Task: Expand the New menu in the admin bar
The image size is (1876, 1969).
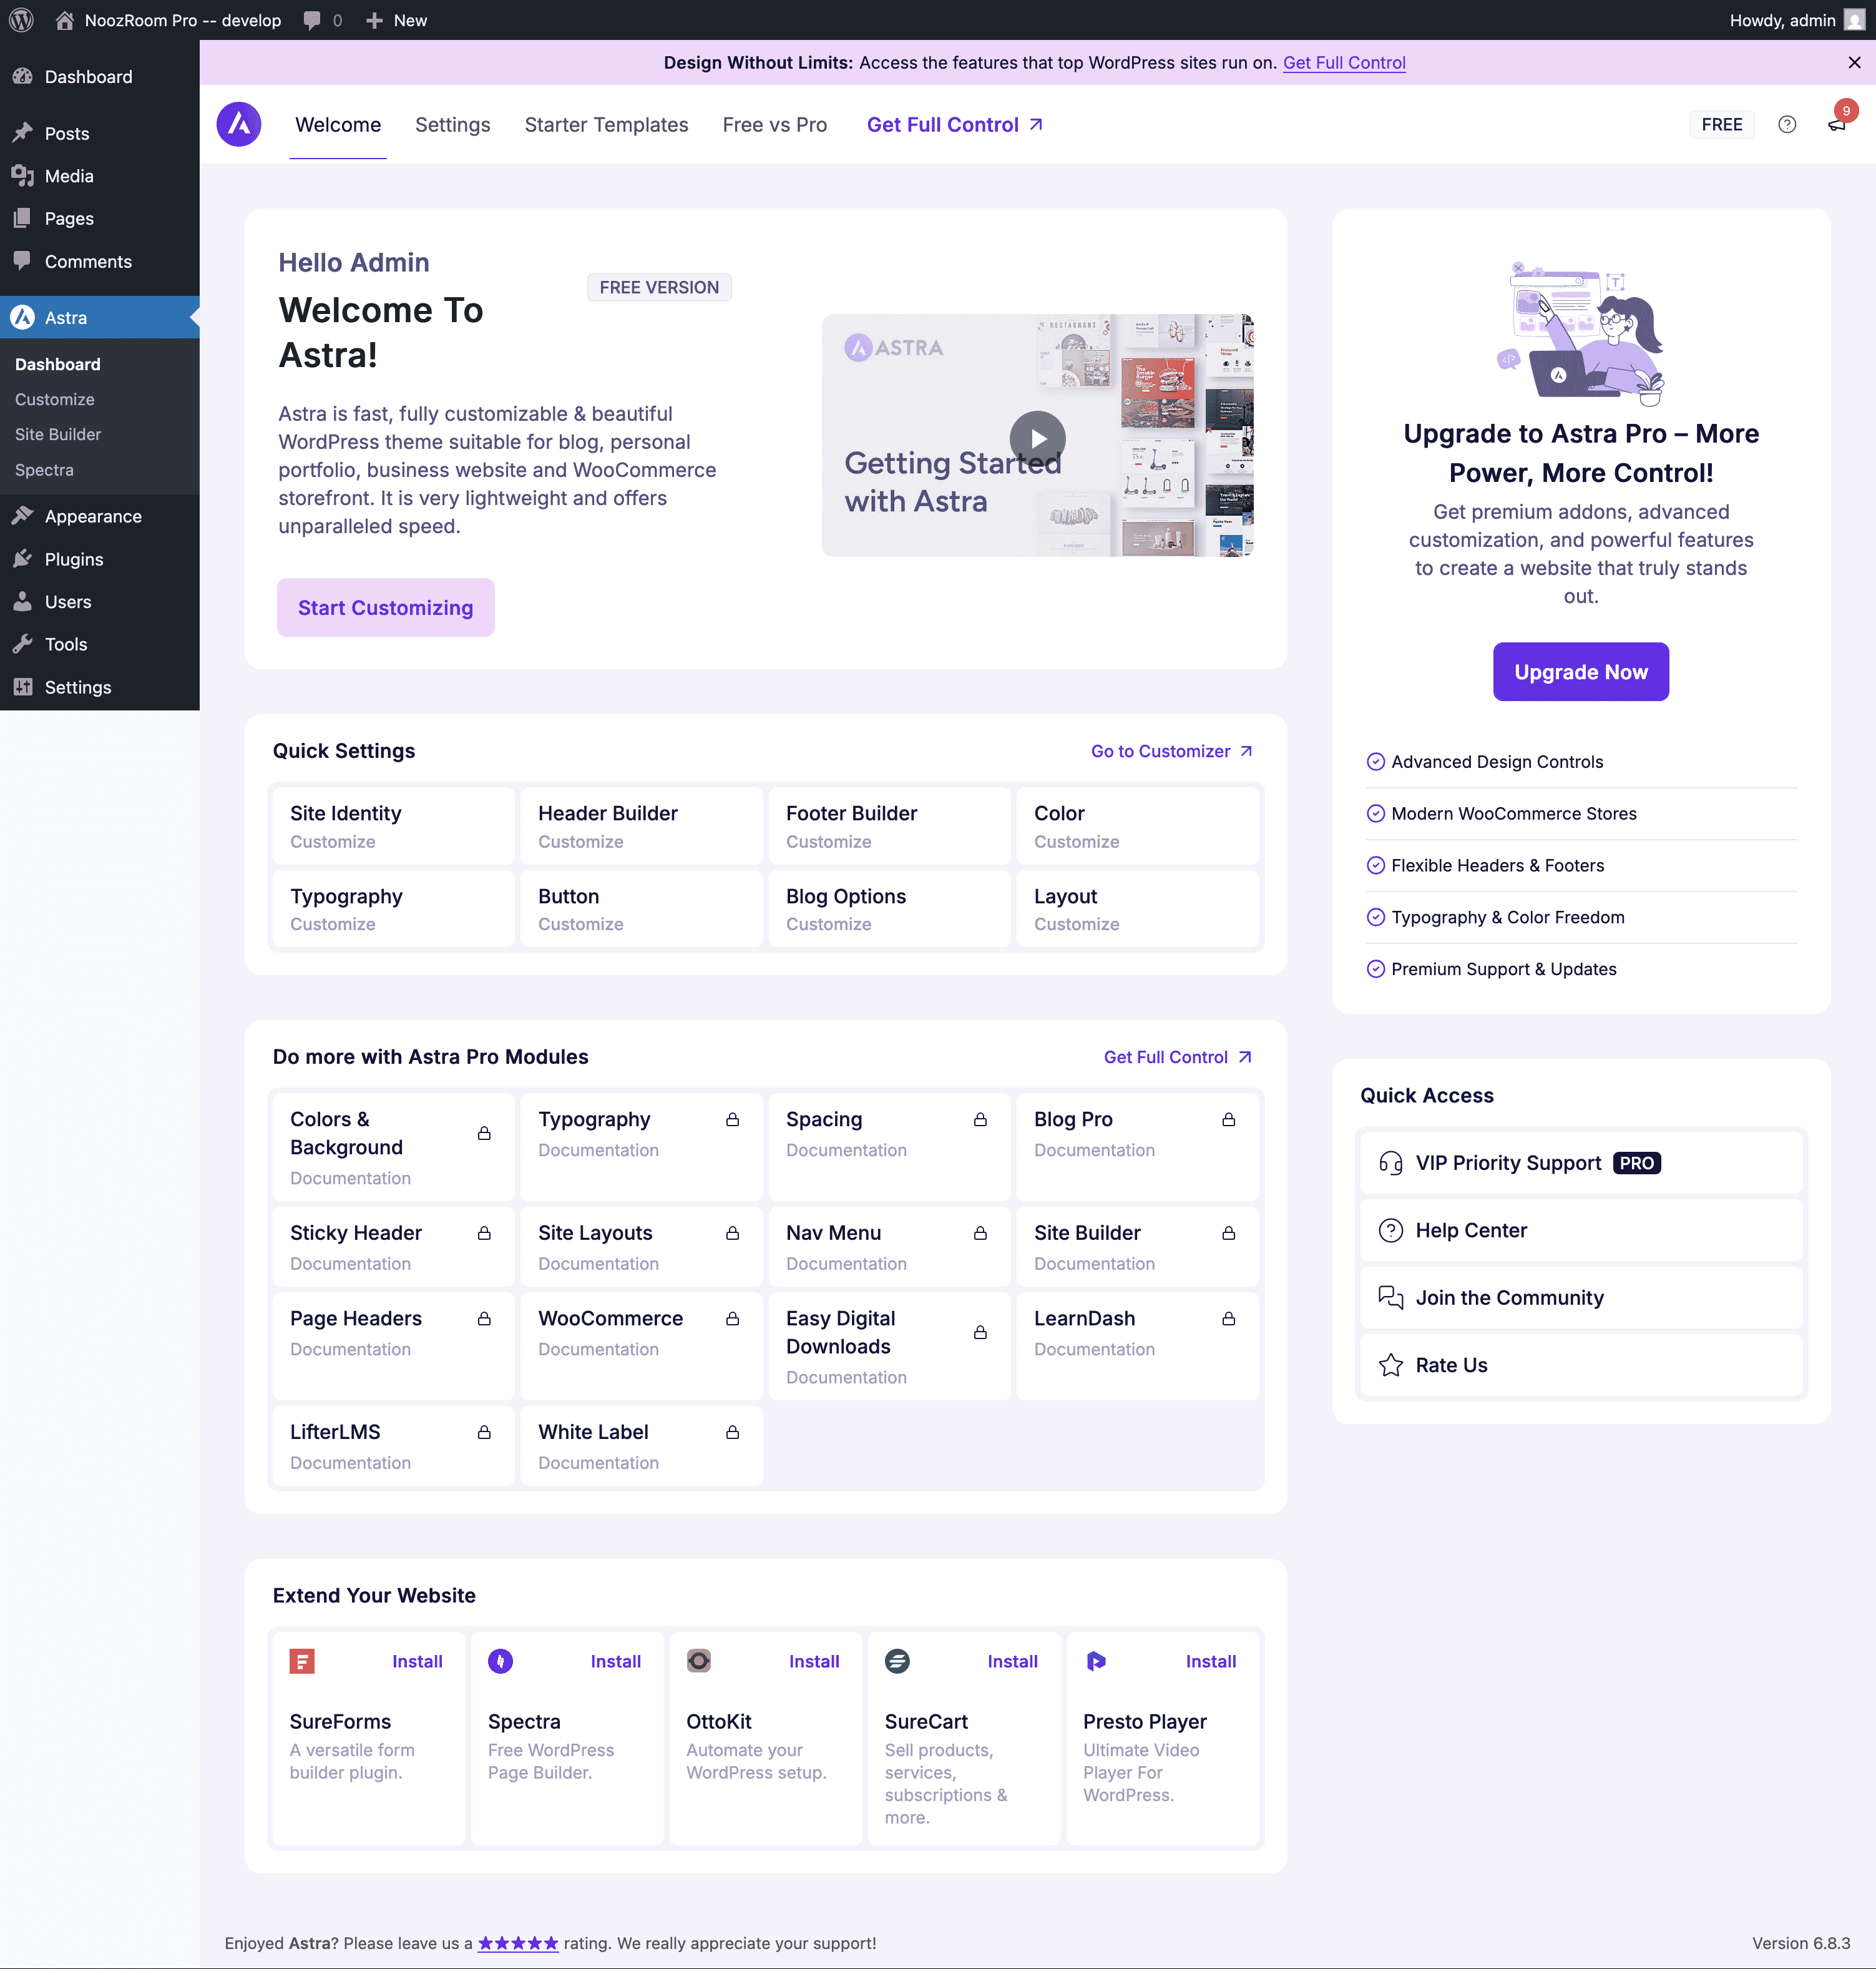Action: click(x=395, y=20)
